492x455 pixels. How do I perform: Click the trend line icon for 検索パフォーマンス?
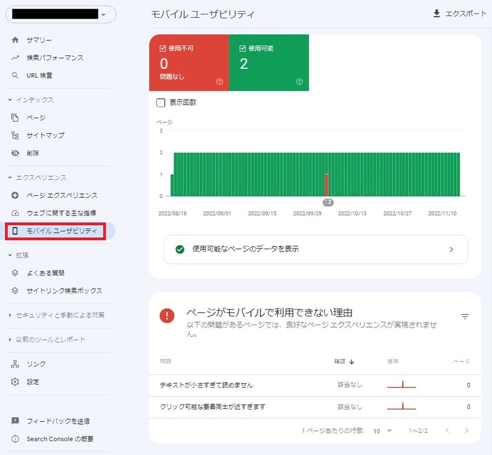tap(15, 58)
